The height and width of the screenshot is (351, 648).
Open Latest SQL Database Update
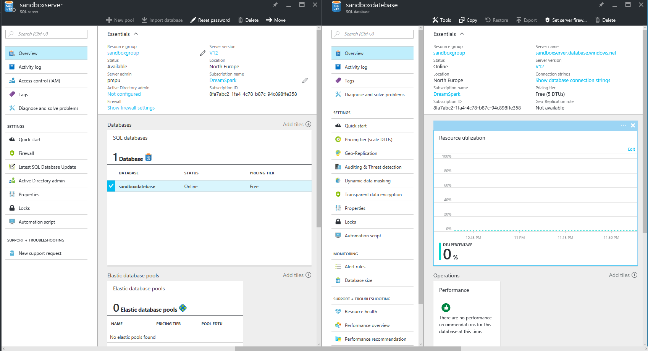[46, 167]
